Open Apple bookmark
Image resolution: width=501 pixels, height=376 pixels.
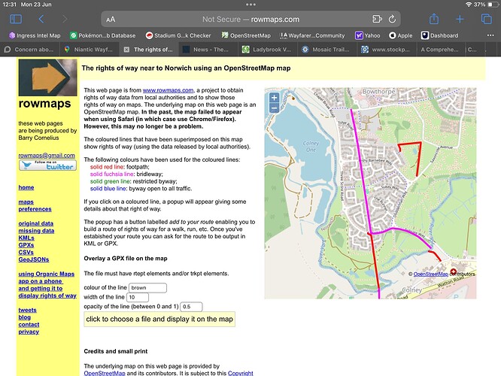(x=401, y=35)
